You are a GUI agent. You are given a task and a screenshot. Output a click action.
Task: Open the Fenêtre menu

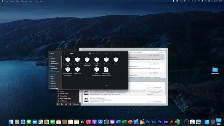36,1
